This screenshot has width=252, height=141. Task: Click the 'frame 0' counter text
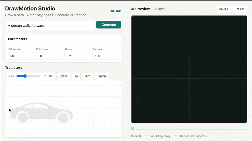coord(136,136)
